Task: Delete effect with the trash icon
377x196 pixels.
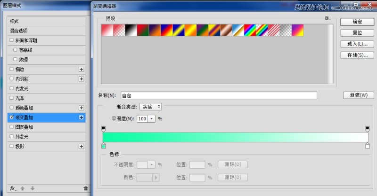Action: click(x=86, y=188)
